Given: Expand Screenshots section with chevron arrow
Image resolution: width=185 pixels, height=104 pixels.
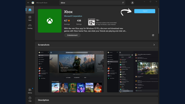Looking at the screenshot, I should [x=154, y=45].
